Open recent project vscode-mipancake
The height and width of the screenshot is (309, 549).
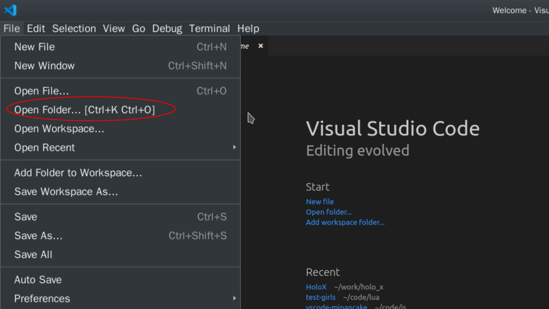337,306
